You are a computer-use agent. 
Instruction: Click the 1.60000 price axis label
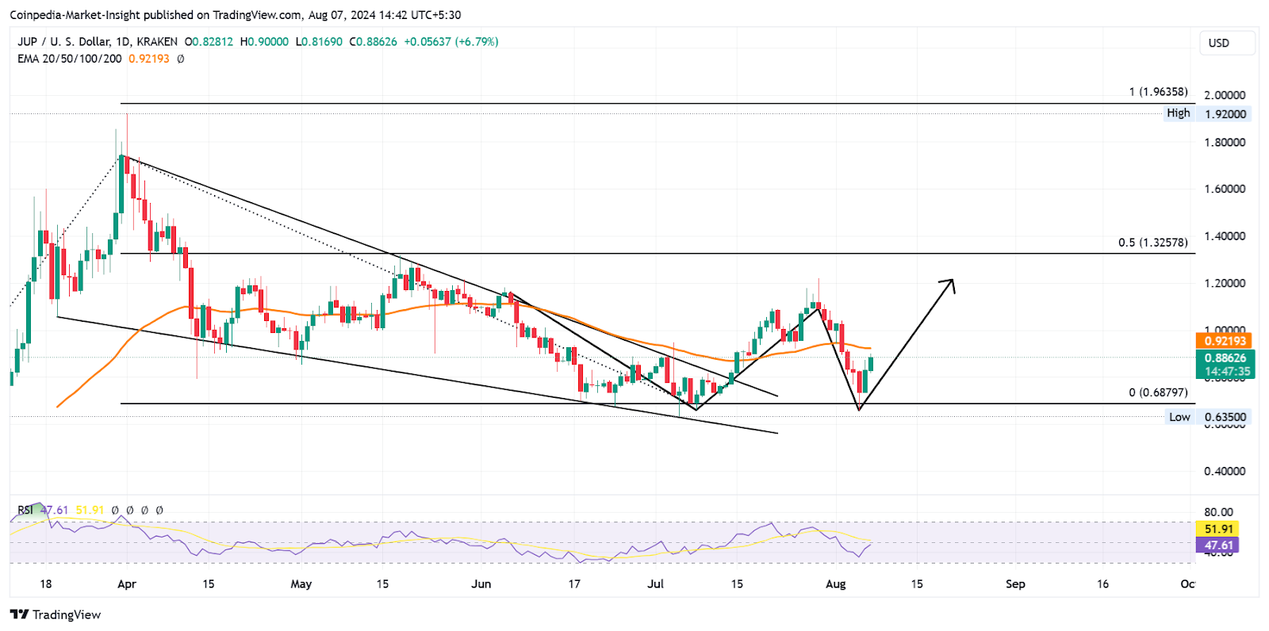click(x=1225, y=189)
